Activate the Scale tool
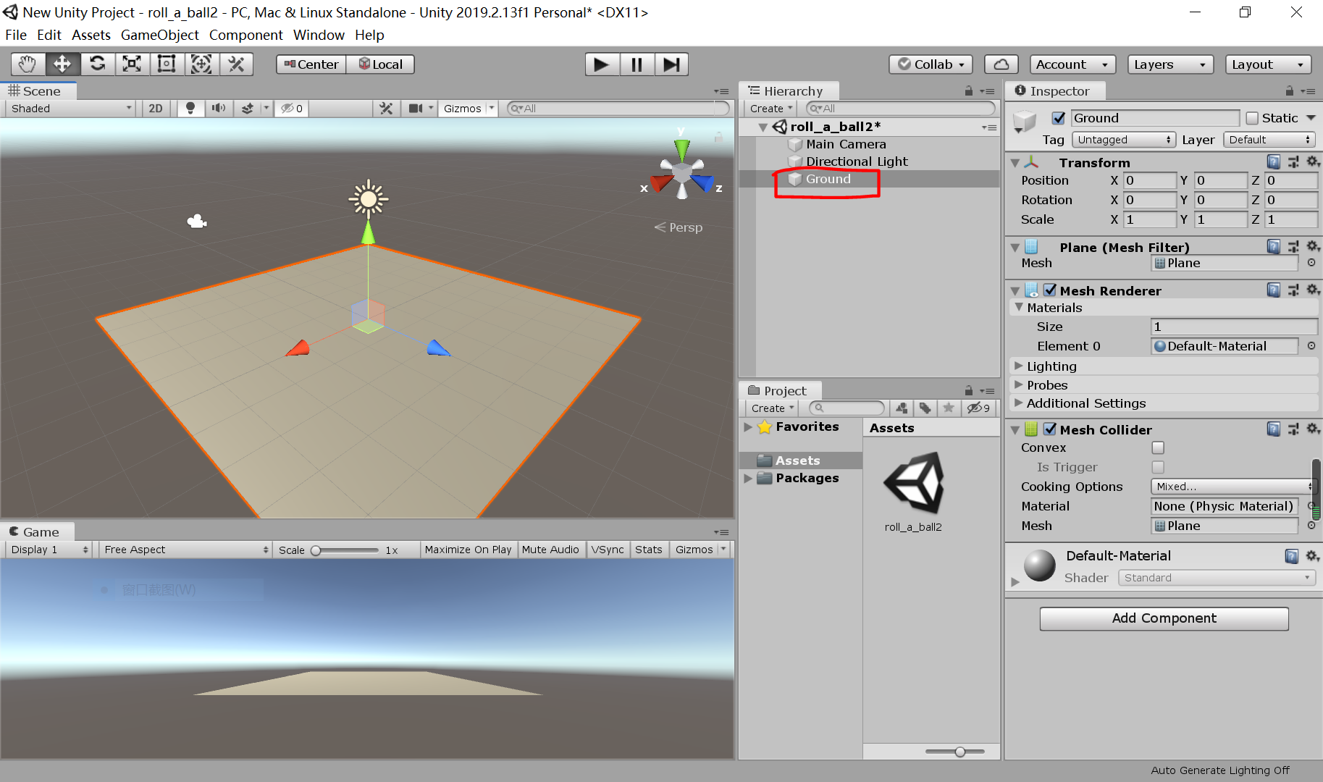 coord(132,64)
